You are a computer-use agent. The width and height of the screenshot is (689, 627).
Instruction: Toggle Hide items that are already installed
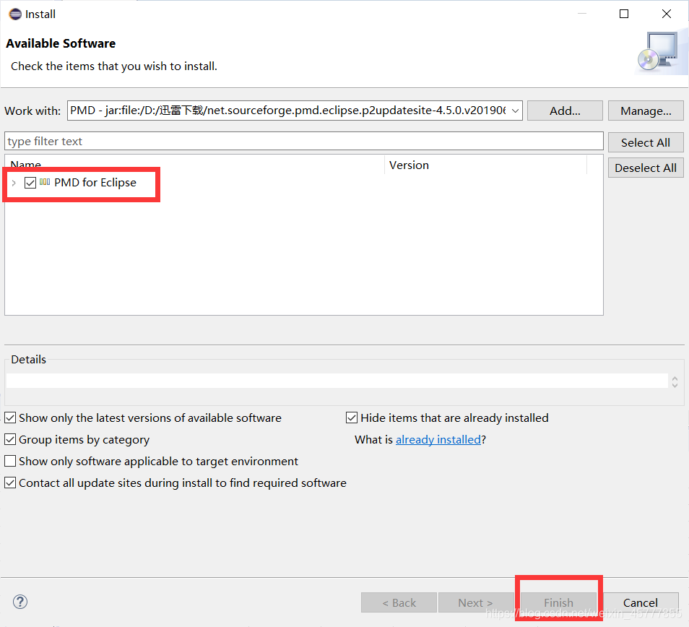(x=352, y=418)
